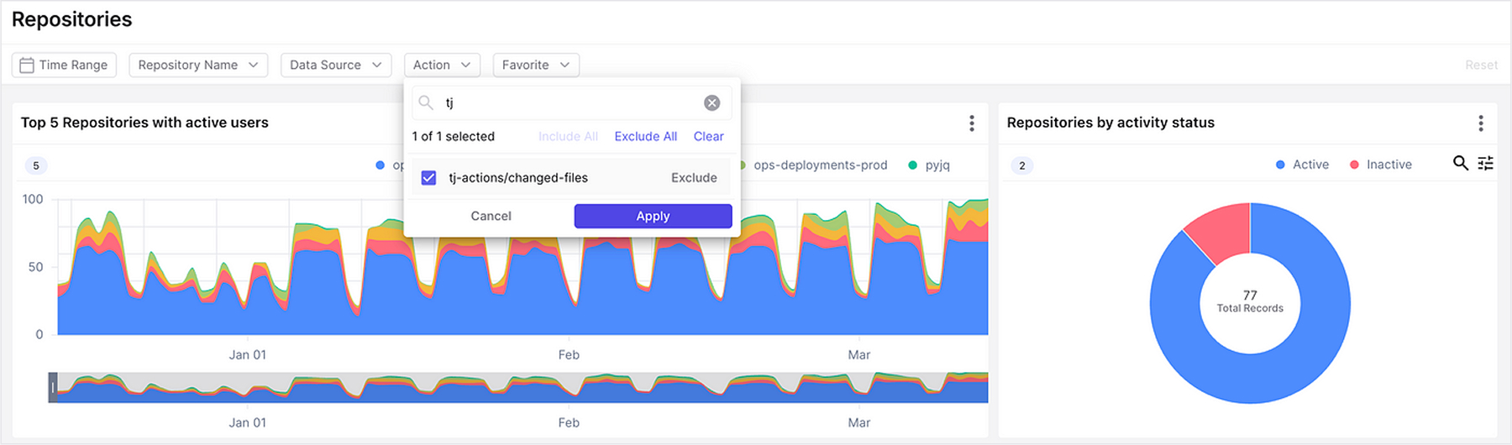Click the search field containing tj

[571, 102]
